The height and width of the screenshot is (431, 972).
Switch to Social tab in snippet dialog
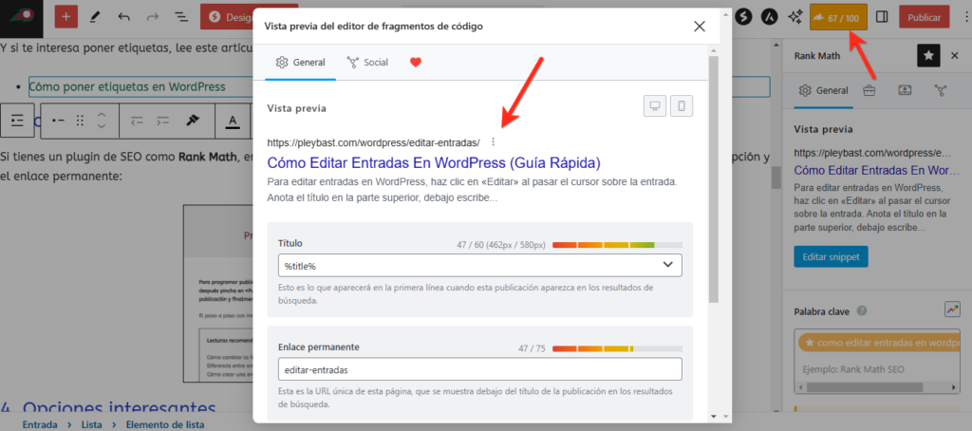367,62
